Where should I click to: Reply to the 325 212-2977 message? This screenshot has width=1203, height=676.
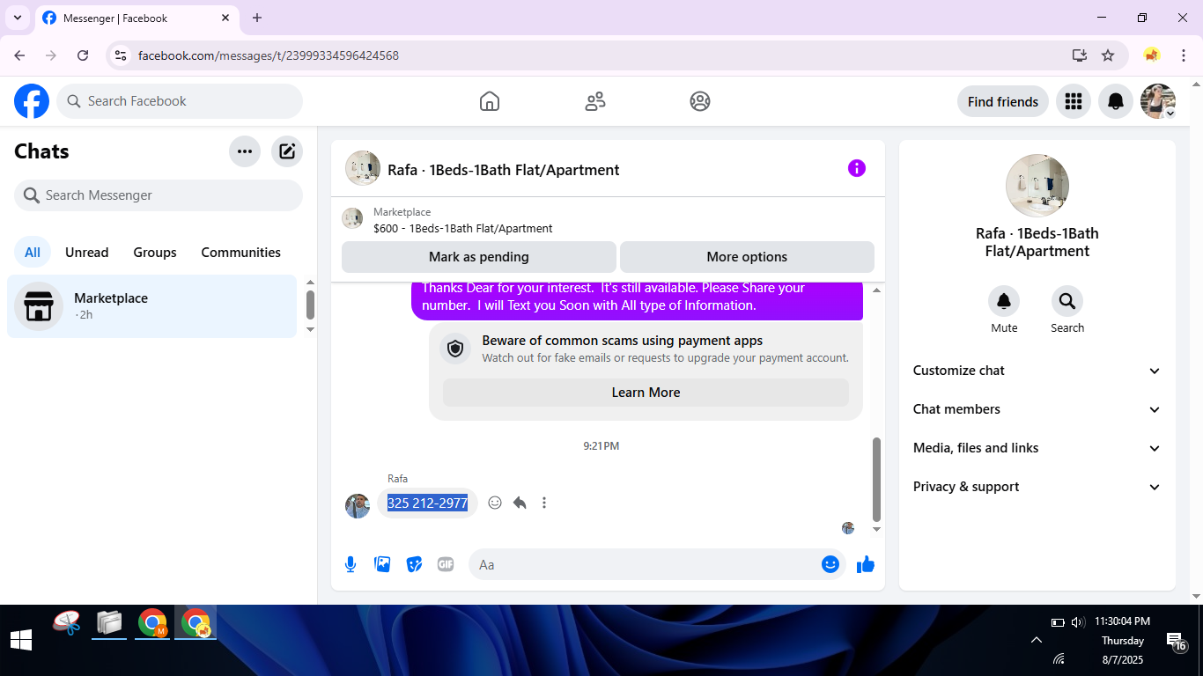[520, 503]
